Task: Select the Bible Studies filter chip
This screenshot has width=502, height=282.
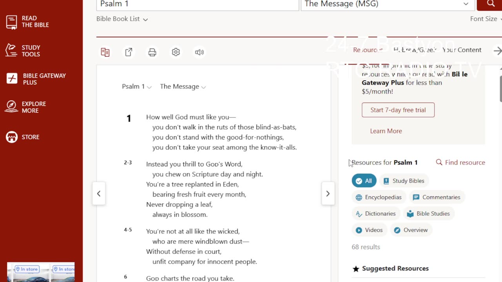Action: tap(428, 213)
